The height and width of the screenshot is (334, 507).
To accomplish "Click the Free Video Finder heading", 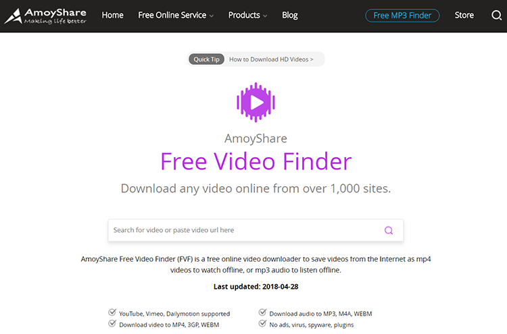I will [256, 161].
